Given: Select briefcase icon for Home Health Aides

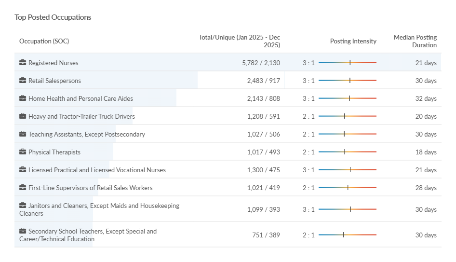Looking at the screenshot, I should pyautogui.click(x=23, y=98).
